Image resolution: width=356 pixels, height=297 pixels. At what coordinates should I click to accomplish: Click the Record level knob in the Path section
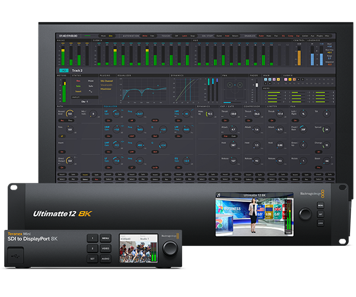[69, 113]
